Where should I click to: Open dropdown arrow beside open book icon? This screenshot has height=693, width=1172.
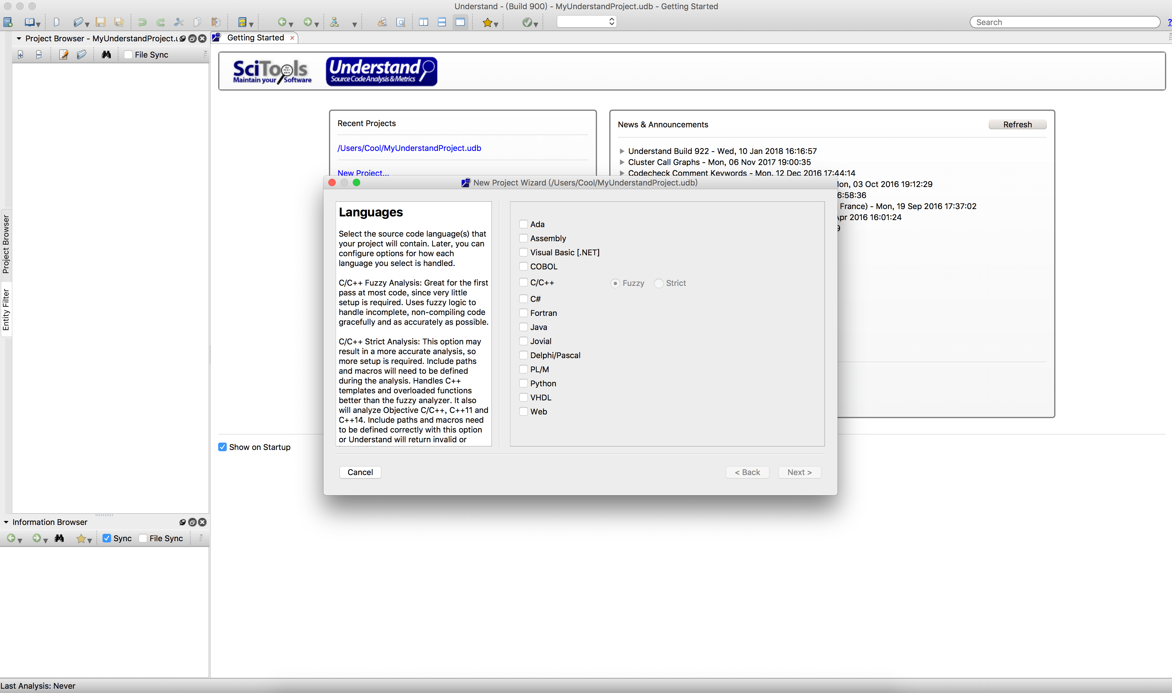point(38,24)
